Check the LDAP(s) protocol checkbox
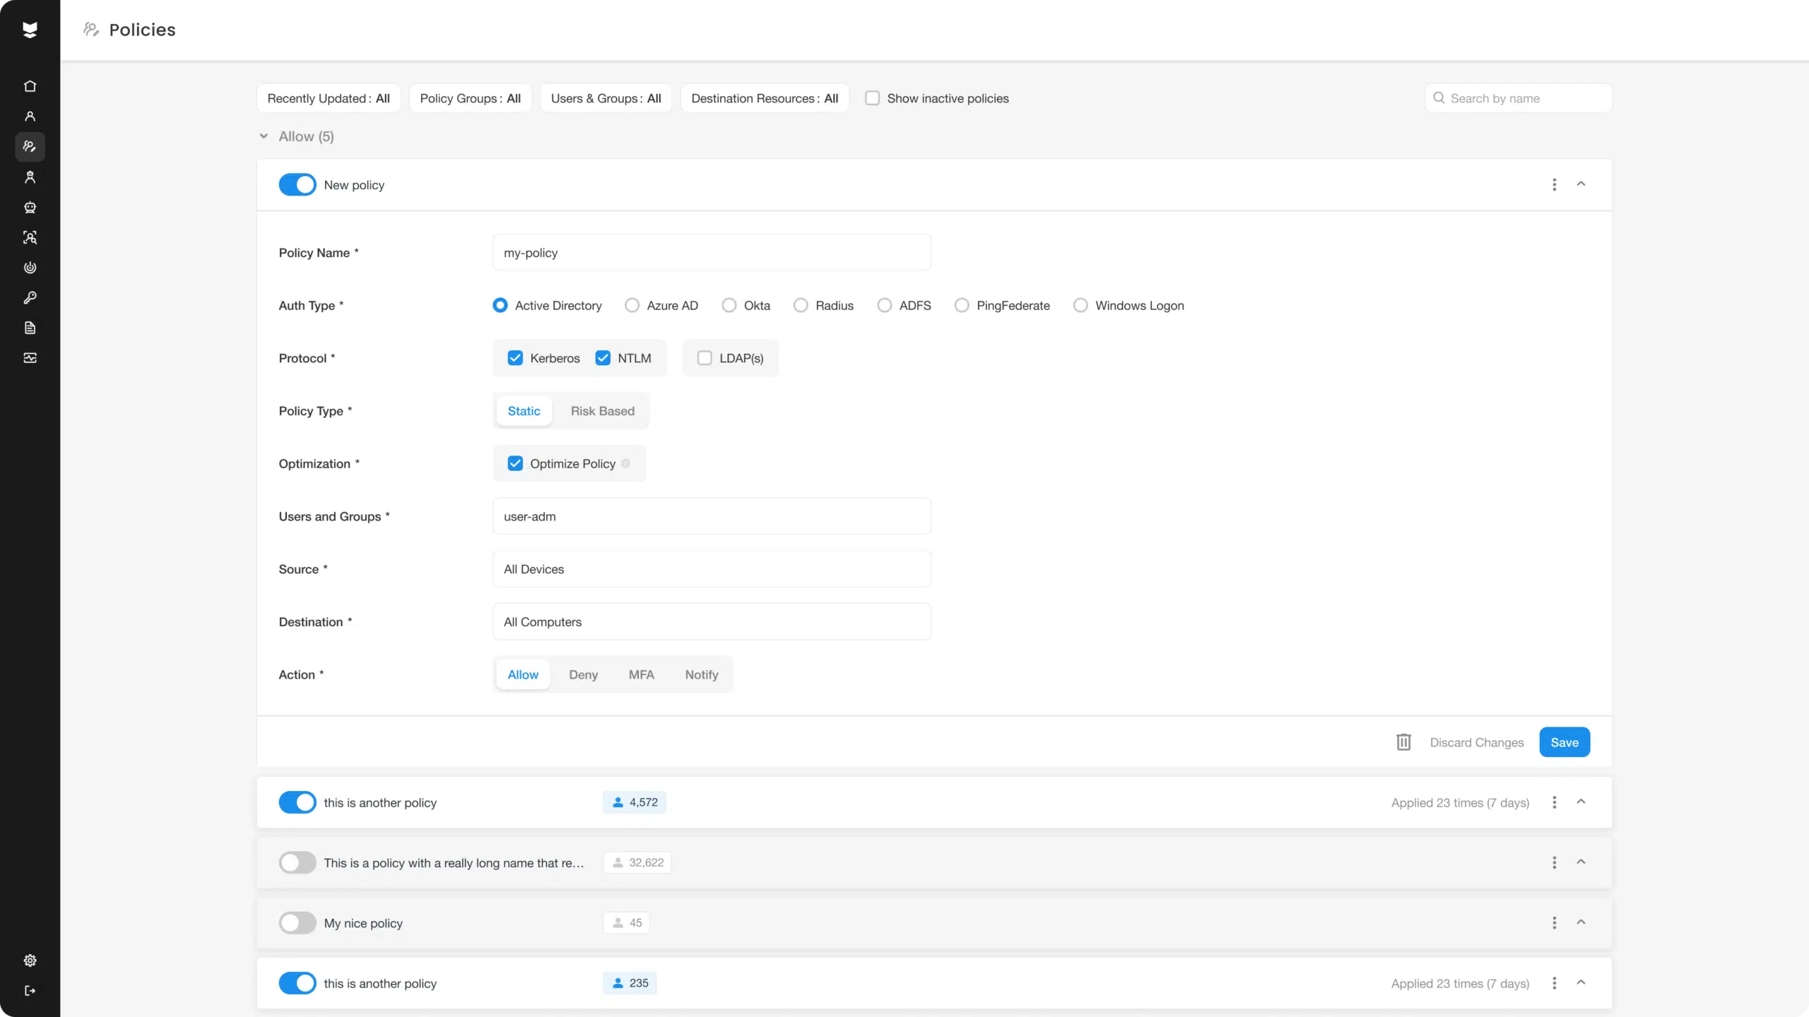The height and width of the screenshot is (1017, 1809). (x=705, y=358)
